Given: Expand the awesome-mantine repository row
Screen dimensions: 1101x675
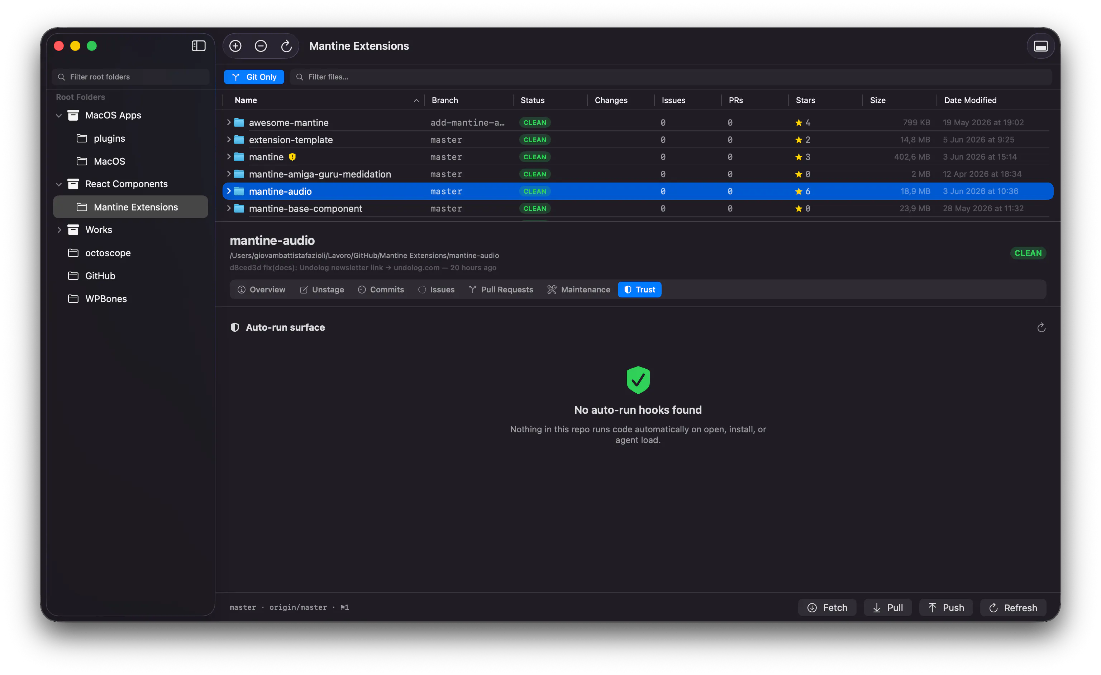Looking at the screenshot, I should [228, 122].
